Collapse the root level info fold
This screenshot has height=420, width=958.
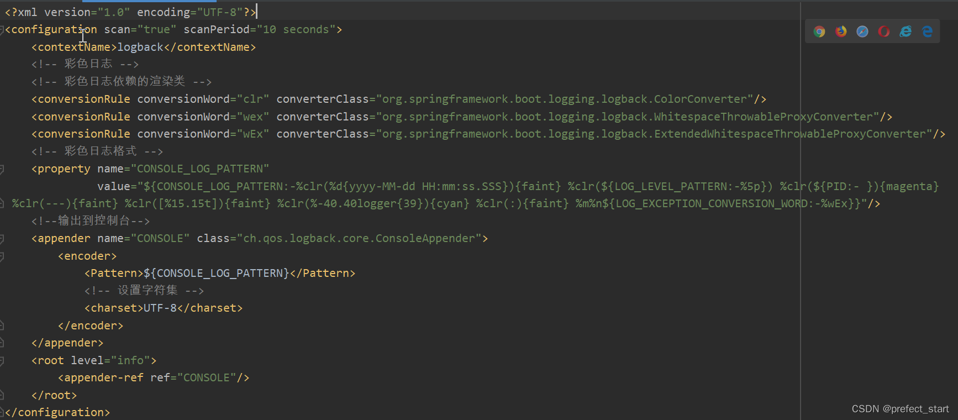tap(2, 361)
